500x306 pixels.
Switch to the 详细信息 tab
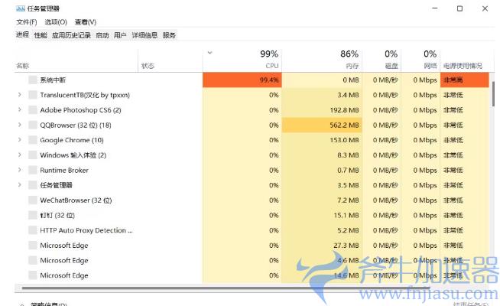(x=144, y=35)
